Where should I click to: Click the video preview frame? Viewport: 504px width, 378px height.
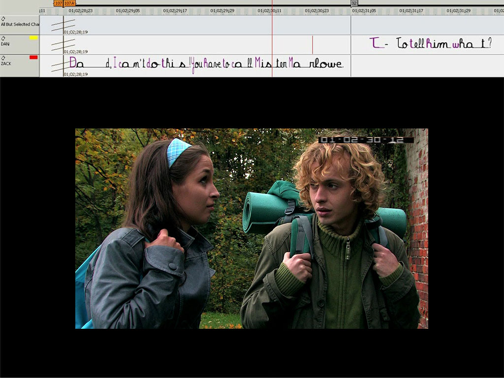(x=252, y=228)
